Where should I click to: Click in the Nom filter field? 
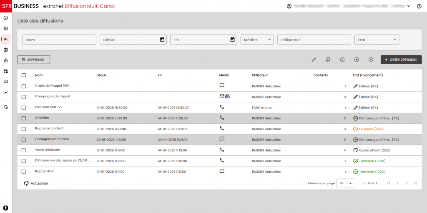click(x=59, y=40)
